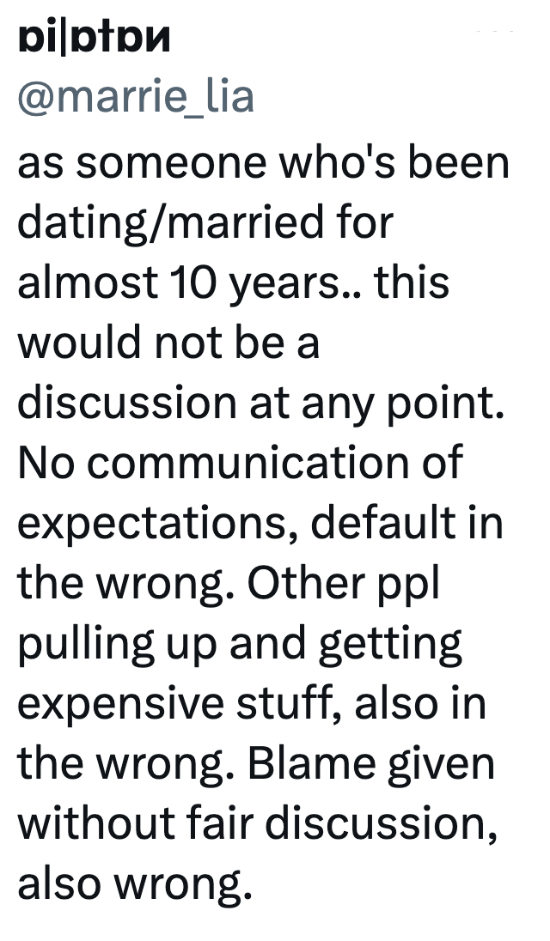550x941 pixels.
Task: Click the final line "also wrong."
Action: coord(135,884)
